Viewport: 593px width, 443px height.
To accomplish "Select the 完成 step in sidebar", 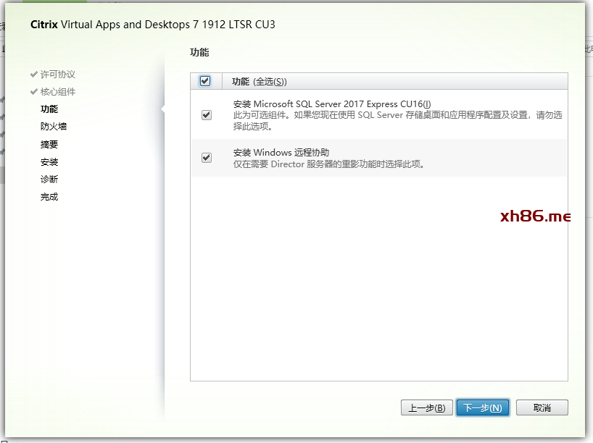I will click(49, 197).
